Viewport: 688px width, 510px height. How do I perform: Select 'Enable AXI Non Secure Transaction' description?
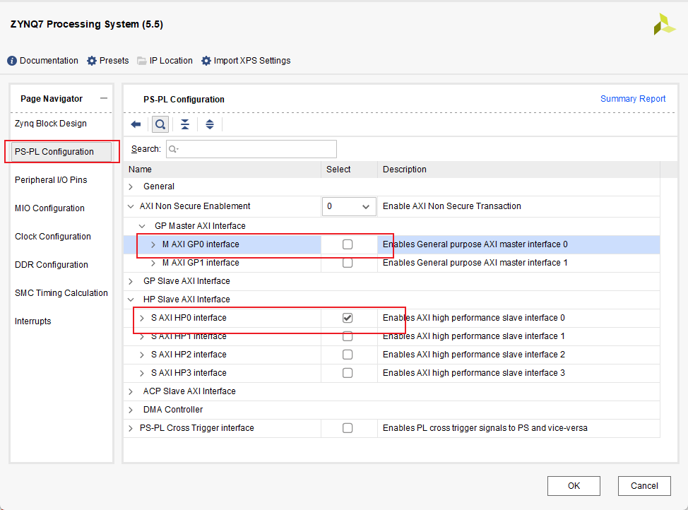pos(452,206)
